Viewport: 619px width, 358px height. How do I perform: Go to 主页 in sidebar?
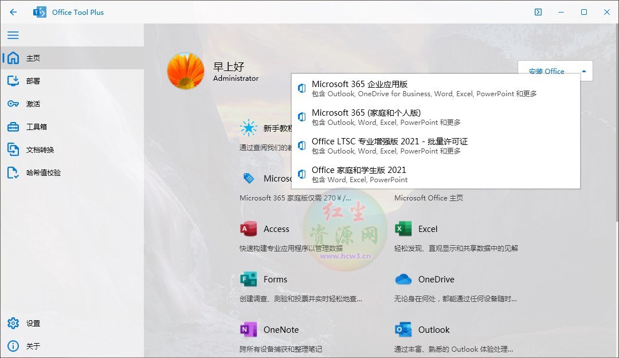click(72, 58)
